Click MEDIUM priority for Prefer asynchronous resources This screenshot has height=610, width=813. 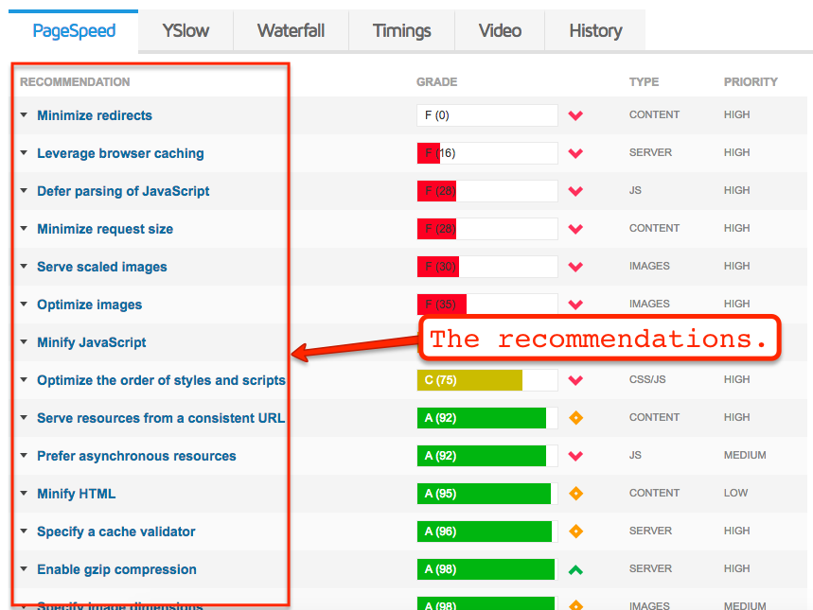coord(745,455)
